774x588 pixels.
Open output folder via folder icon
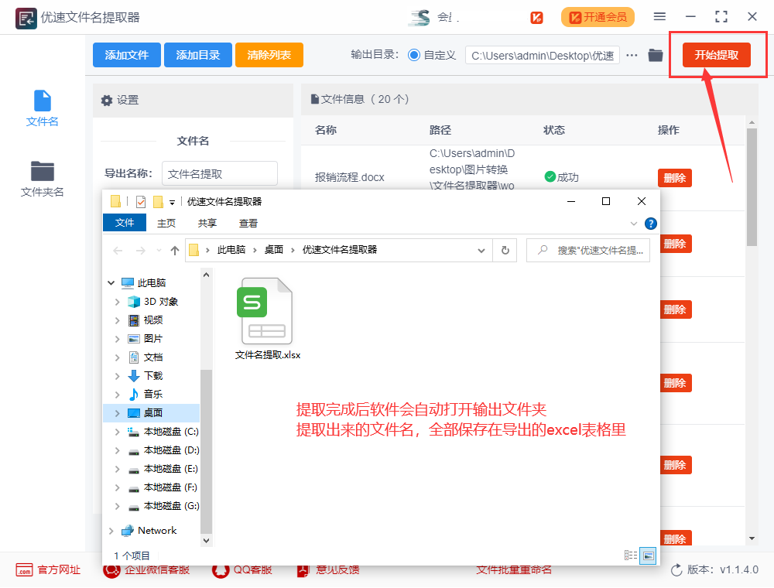point(656,55)
